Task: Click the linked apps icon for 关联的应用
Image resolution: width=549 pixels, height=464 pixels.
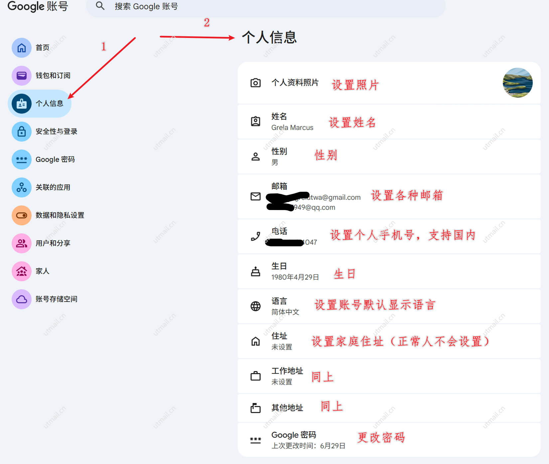Action: [x=22, y=187]
